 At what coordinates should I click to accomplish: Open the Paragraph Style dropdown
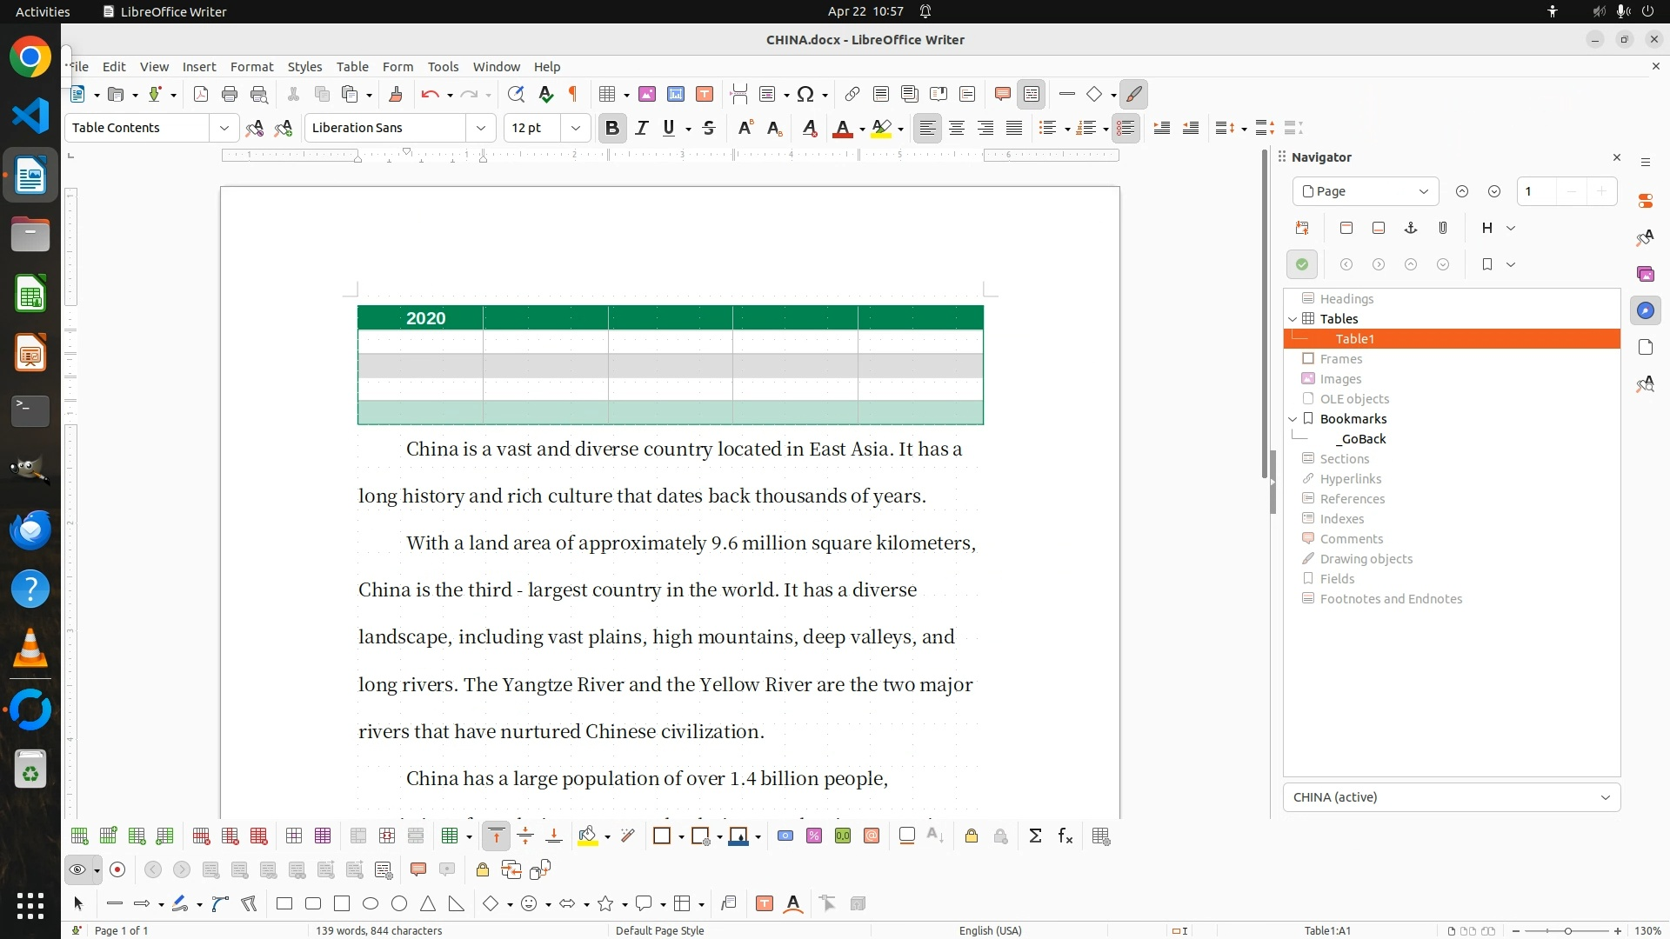click(224, 129)
